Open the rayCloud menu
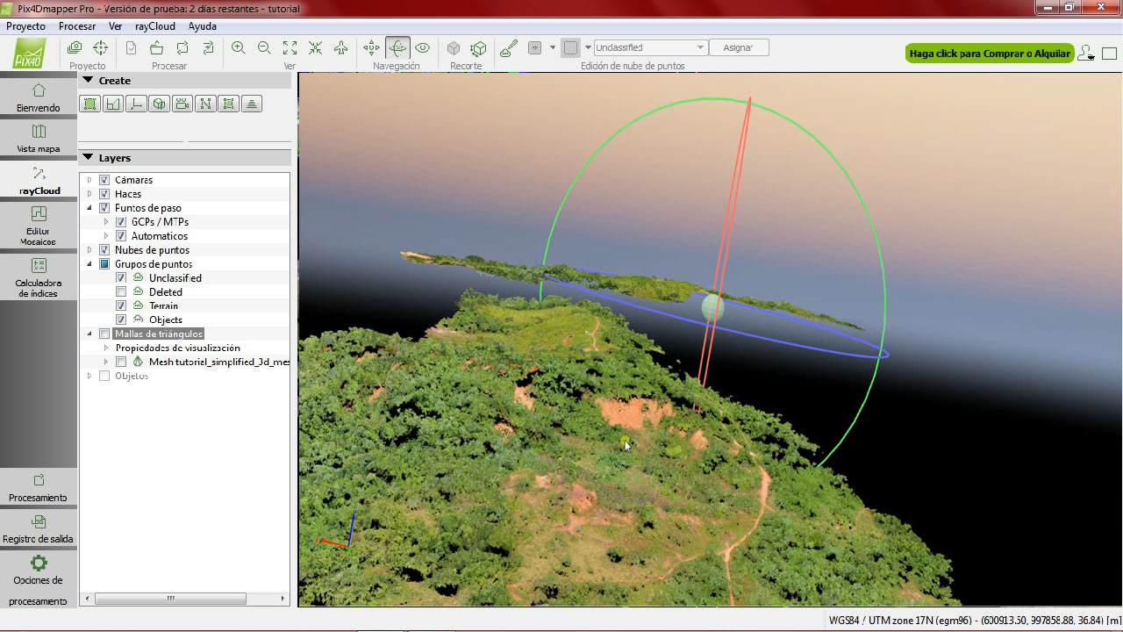1123x632 pixels. pyautogui.click(x=155, y=26)
